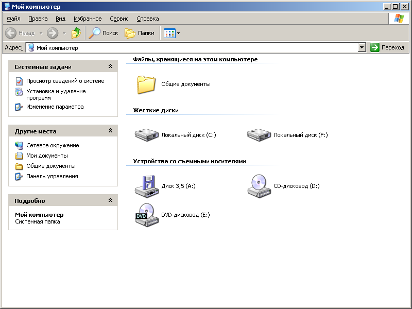Viewport: 412px width, 309px height.
Task: Toggle Folders (Папки) pane icon
Action: click(130, 33)
